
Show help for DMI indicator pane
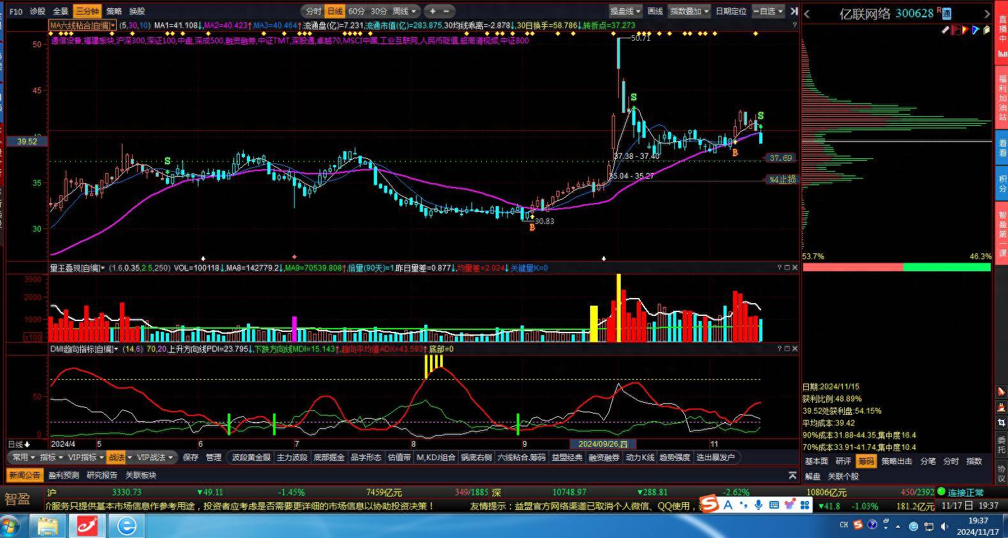pos(779,348)
